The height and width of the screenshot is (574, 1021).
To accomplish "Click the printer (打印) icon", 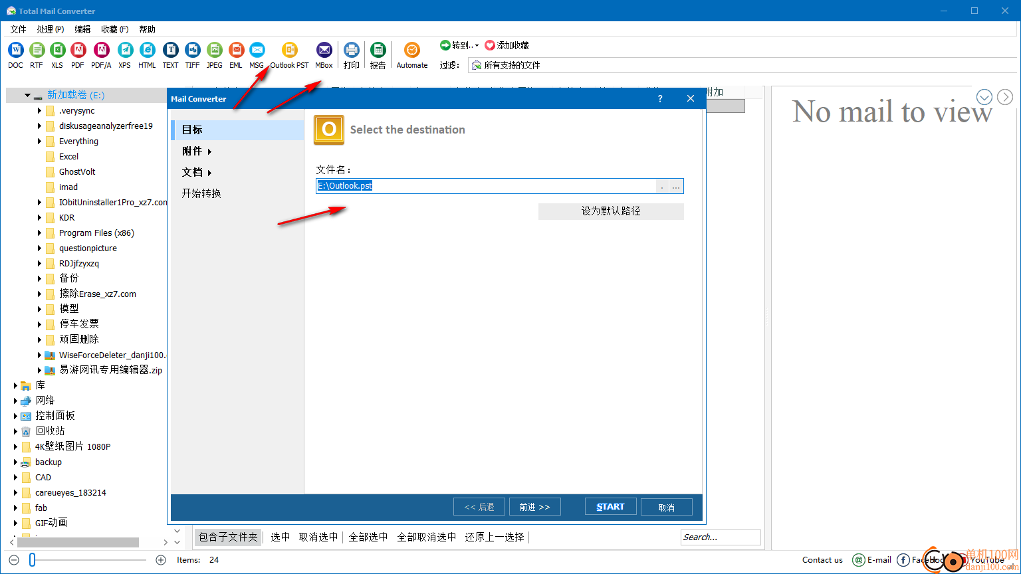I will tap(352, 50).
